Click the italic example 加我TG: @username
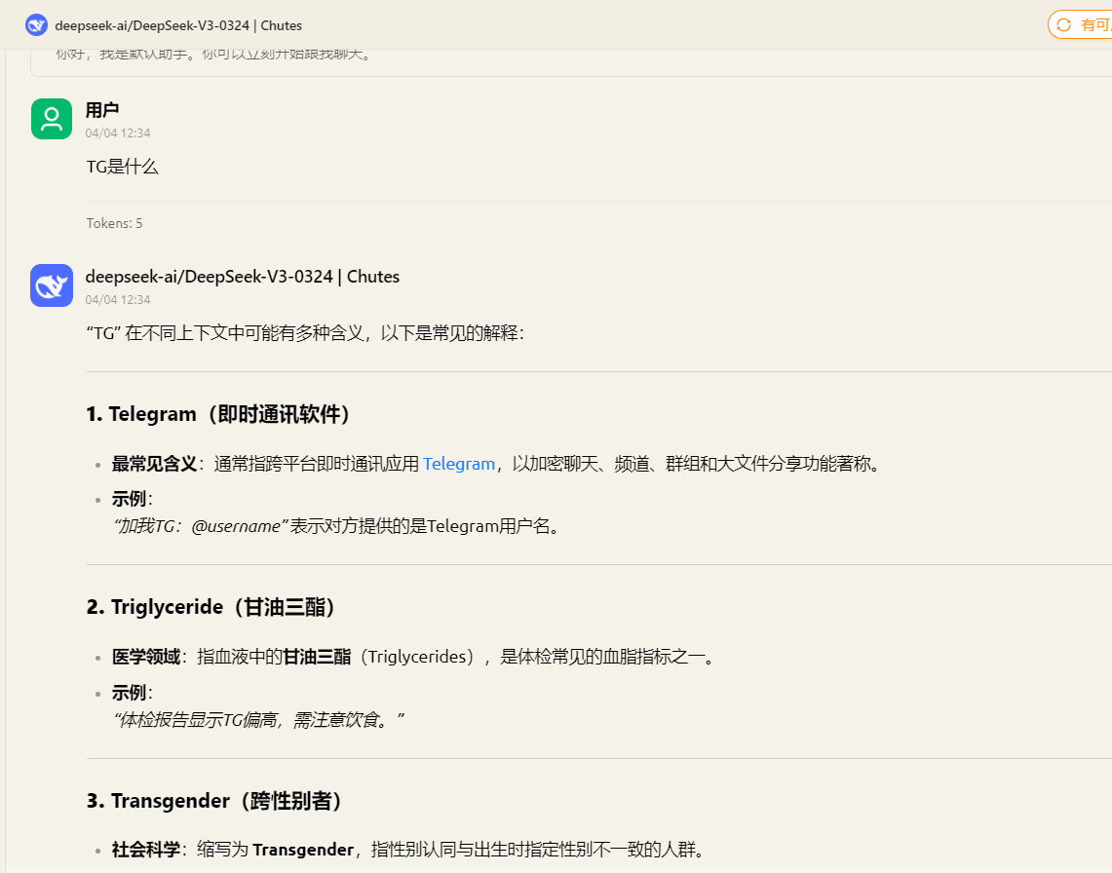Viewport: 1112px width, 873px height. (200, 526)
